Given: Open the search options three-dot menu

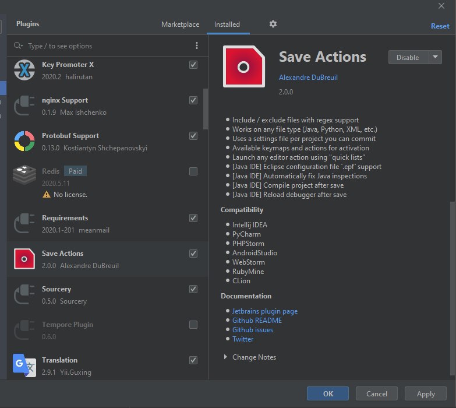Looking at the screenshot, I should tap(197, 45).
